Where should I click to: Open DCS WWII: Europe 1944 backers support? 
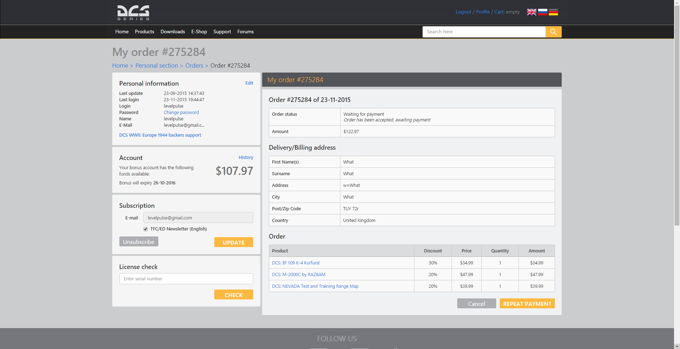[160, 135]
